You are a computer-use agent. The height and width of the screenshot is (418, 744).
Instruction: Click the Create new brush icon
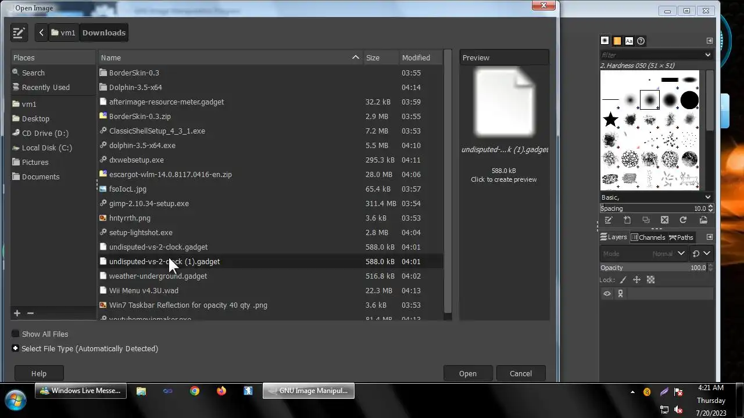(627, 220)
